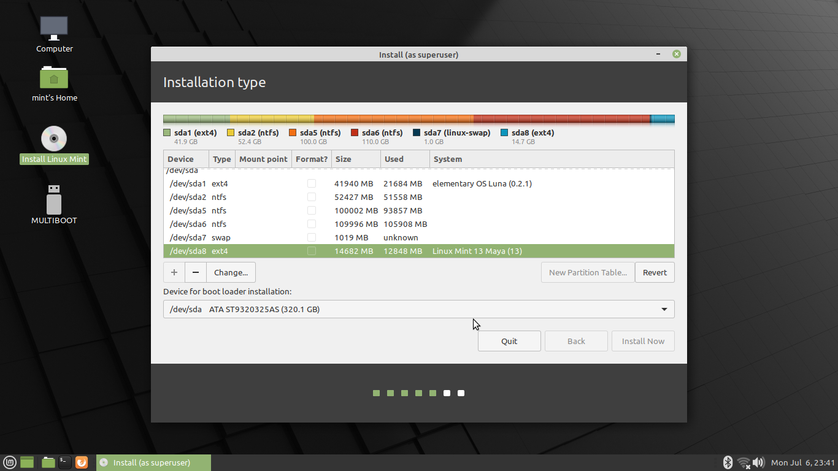Open Bluetooth settings from system tray
The height and width of the screenshot is (471, 838).
point(728,462)
